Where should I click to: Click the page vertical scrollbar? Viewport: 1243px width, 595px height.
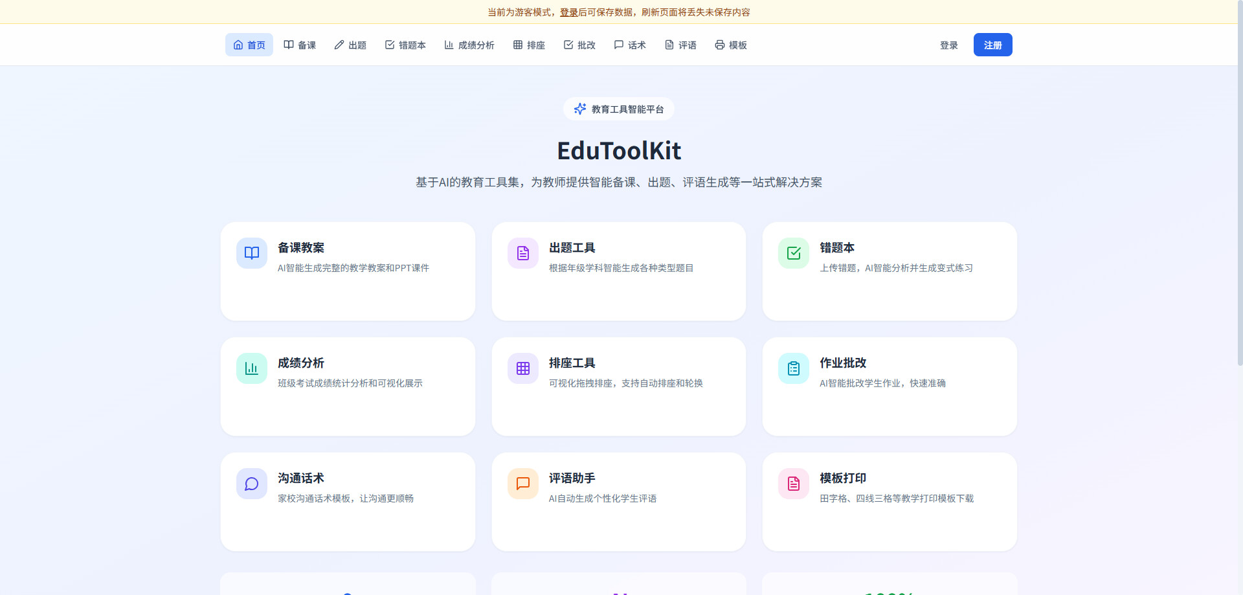tap(1240, 183)
